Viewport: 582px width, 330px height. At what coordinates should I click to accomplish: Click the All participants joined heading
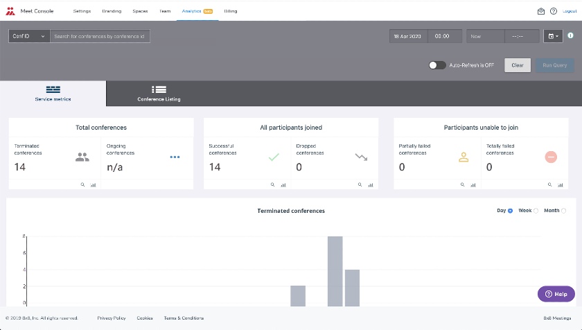coord(291,128)
